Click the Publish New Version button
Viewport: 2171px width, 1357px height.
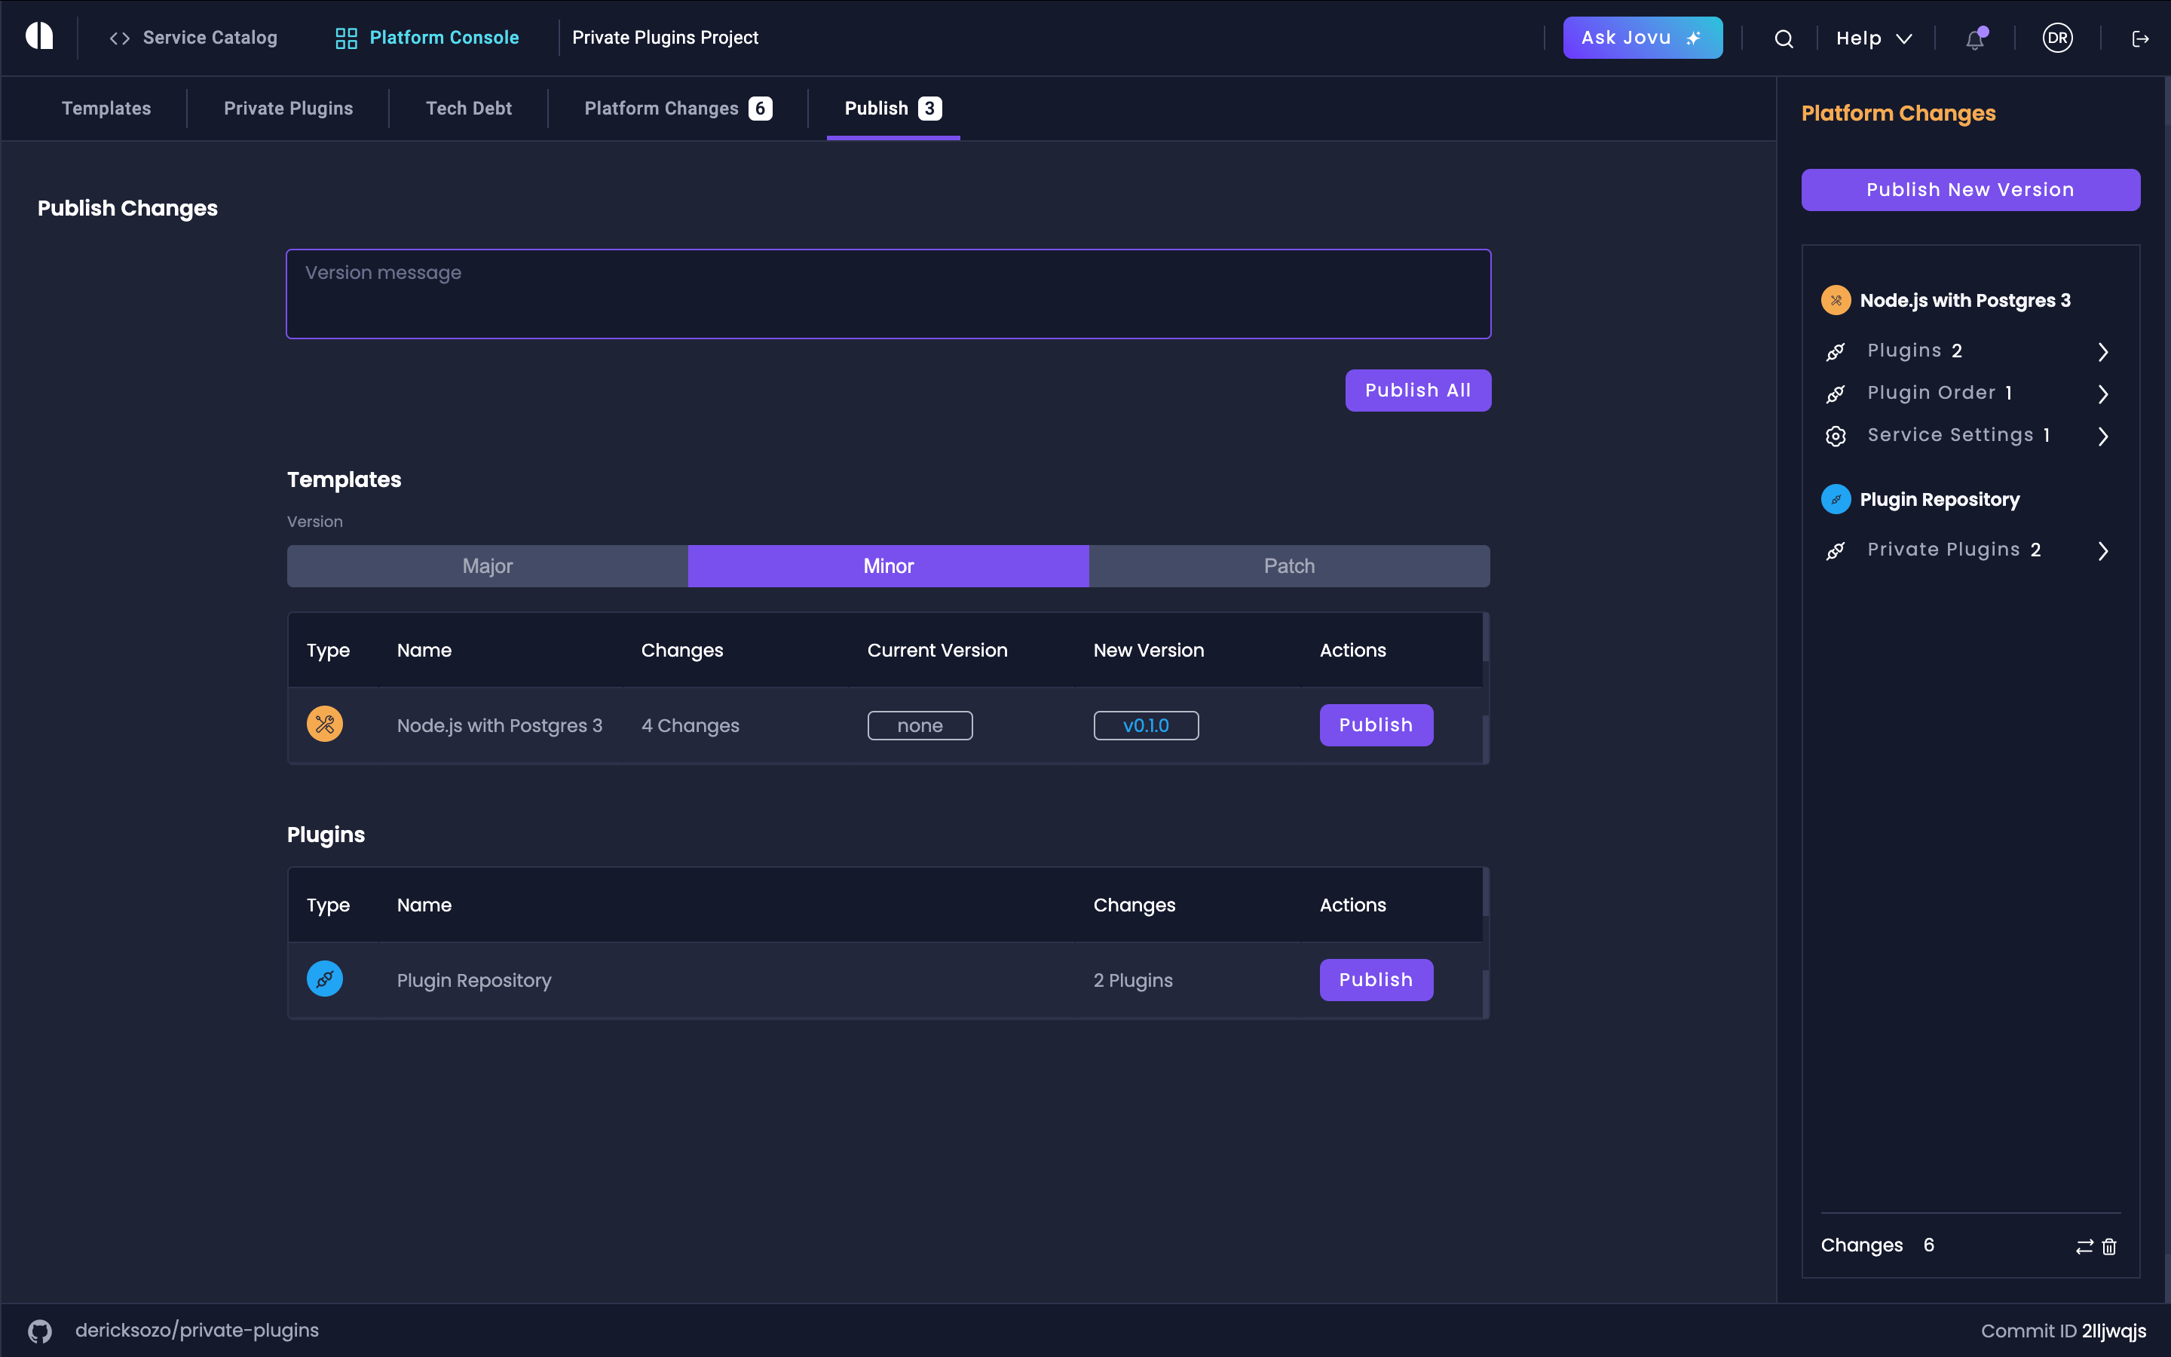click(1970, 190)
